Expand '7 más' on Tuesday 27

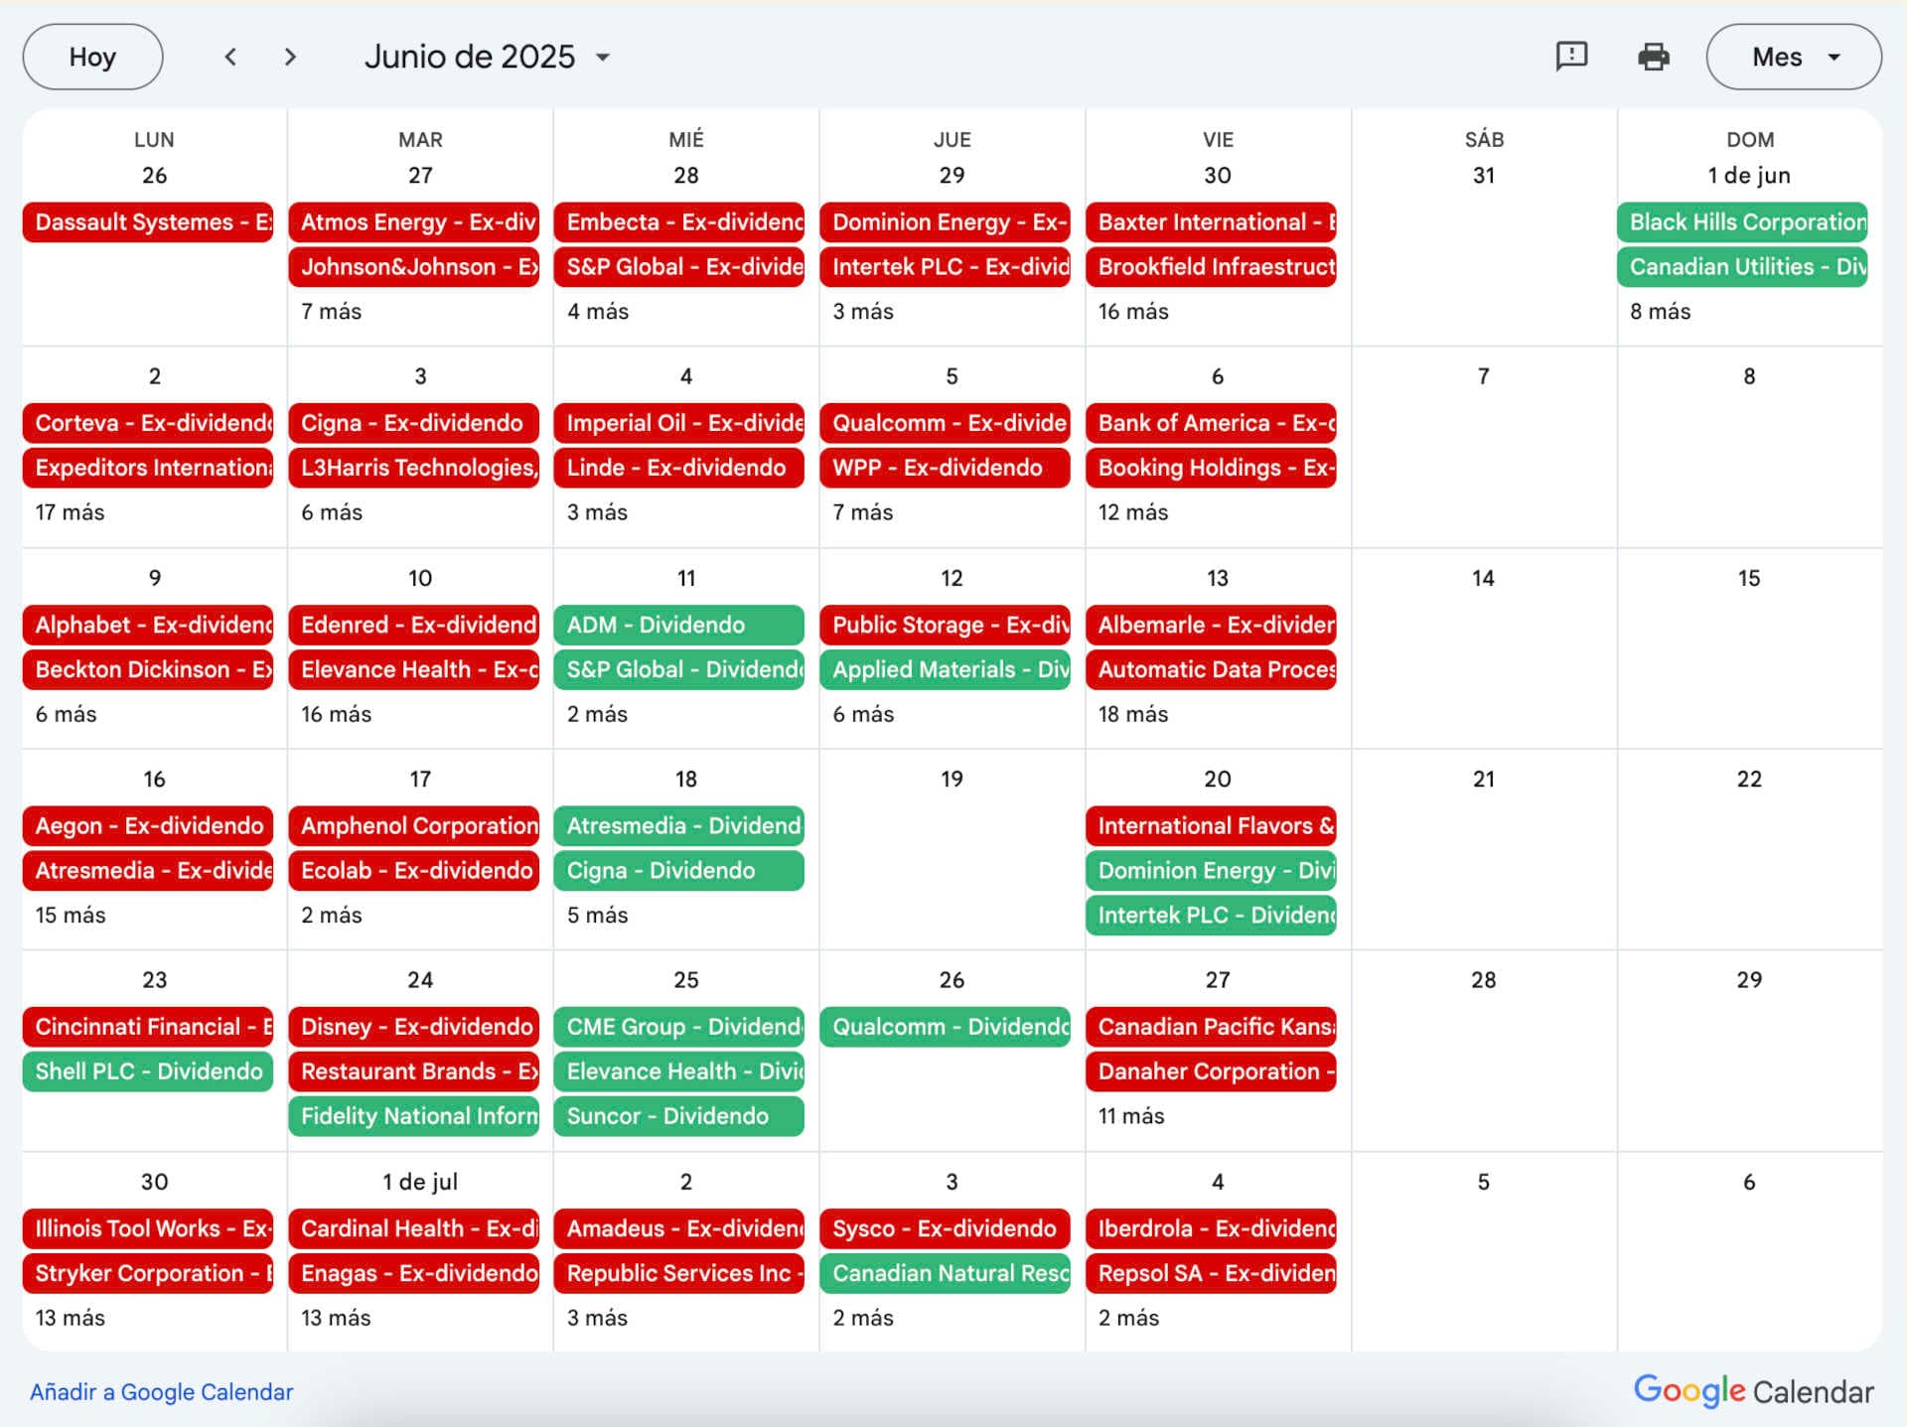tap(331, 311)
